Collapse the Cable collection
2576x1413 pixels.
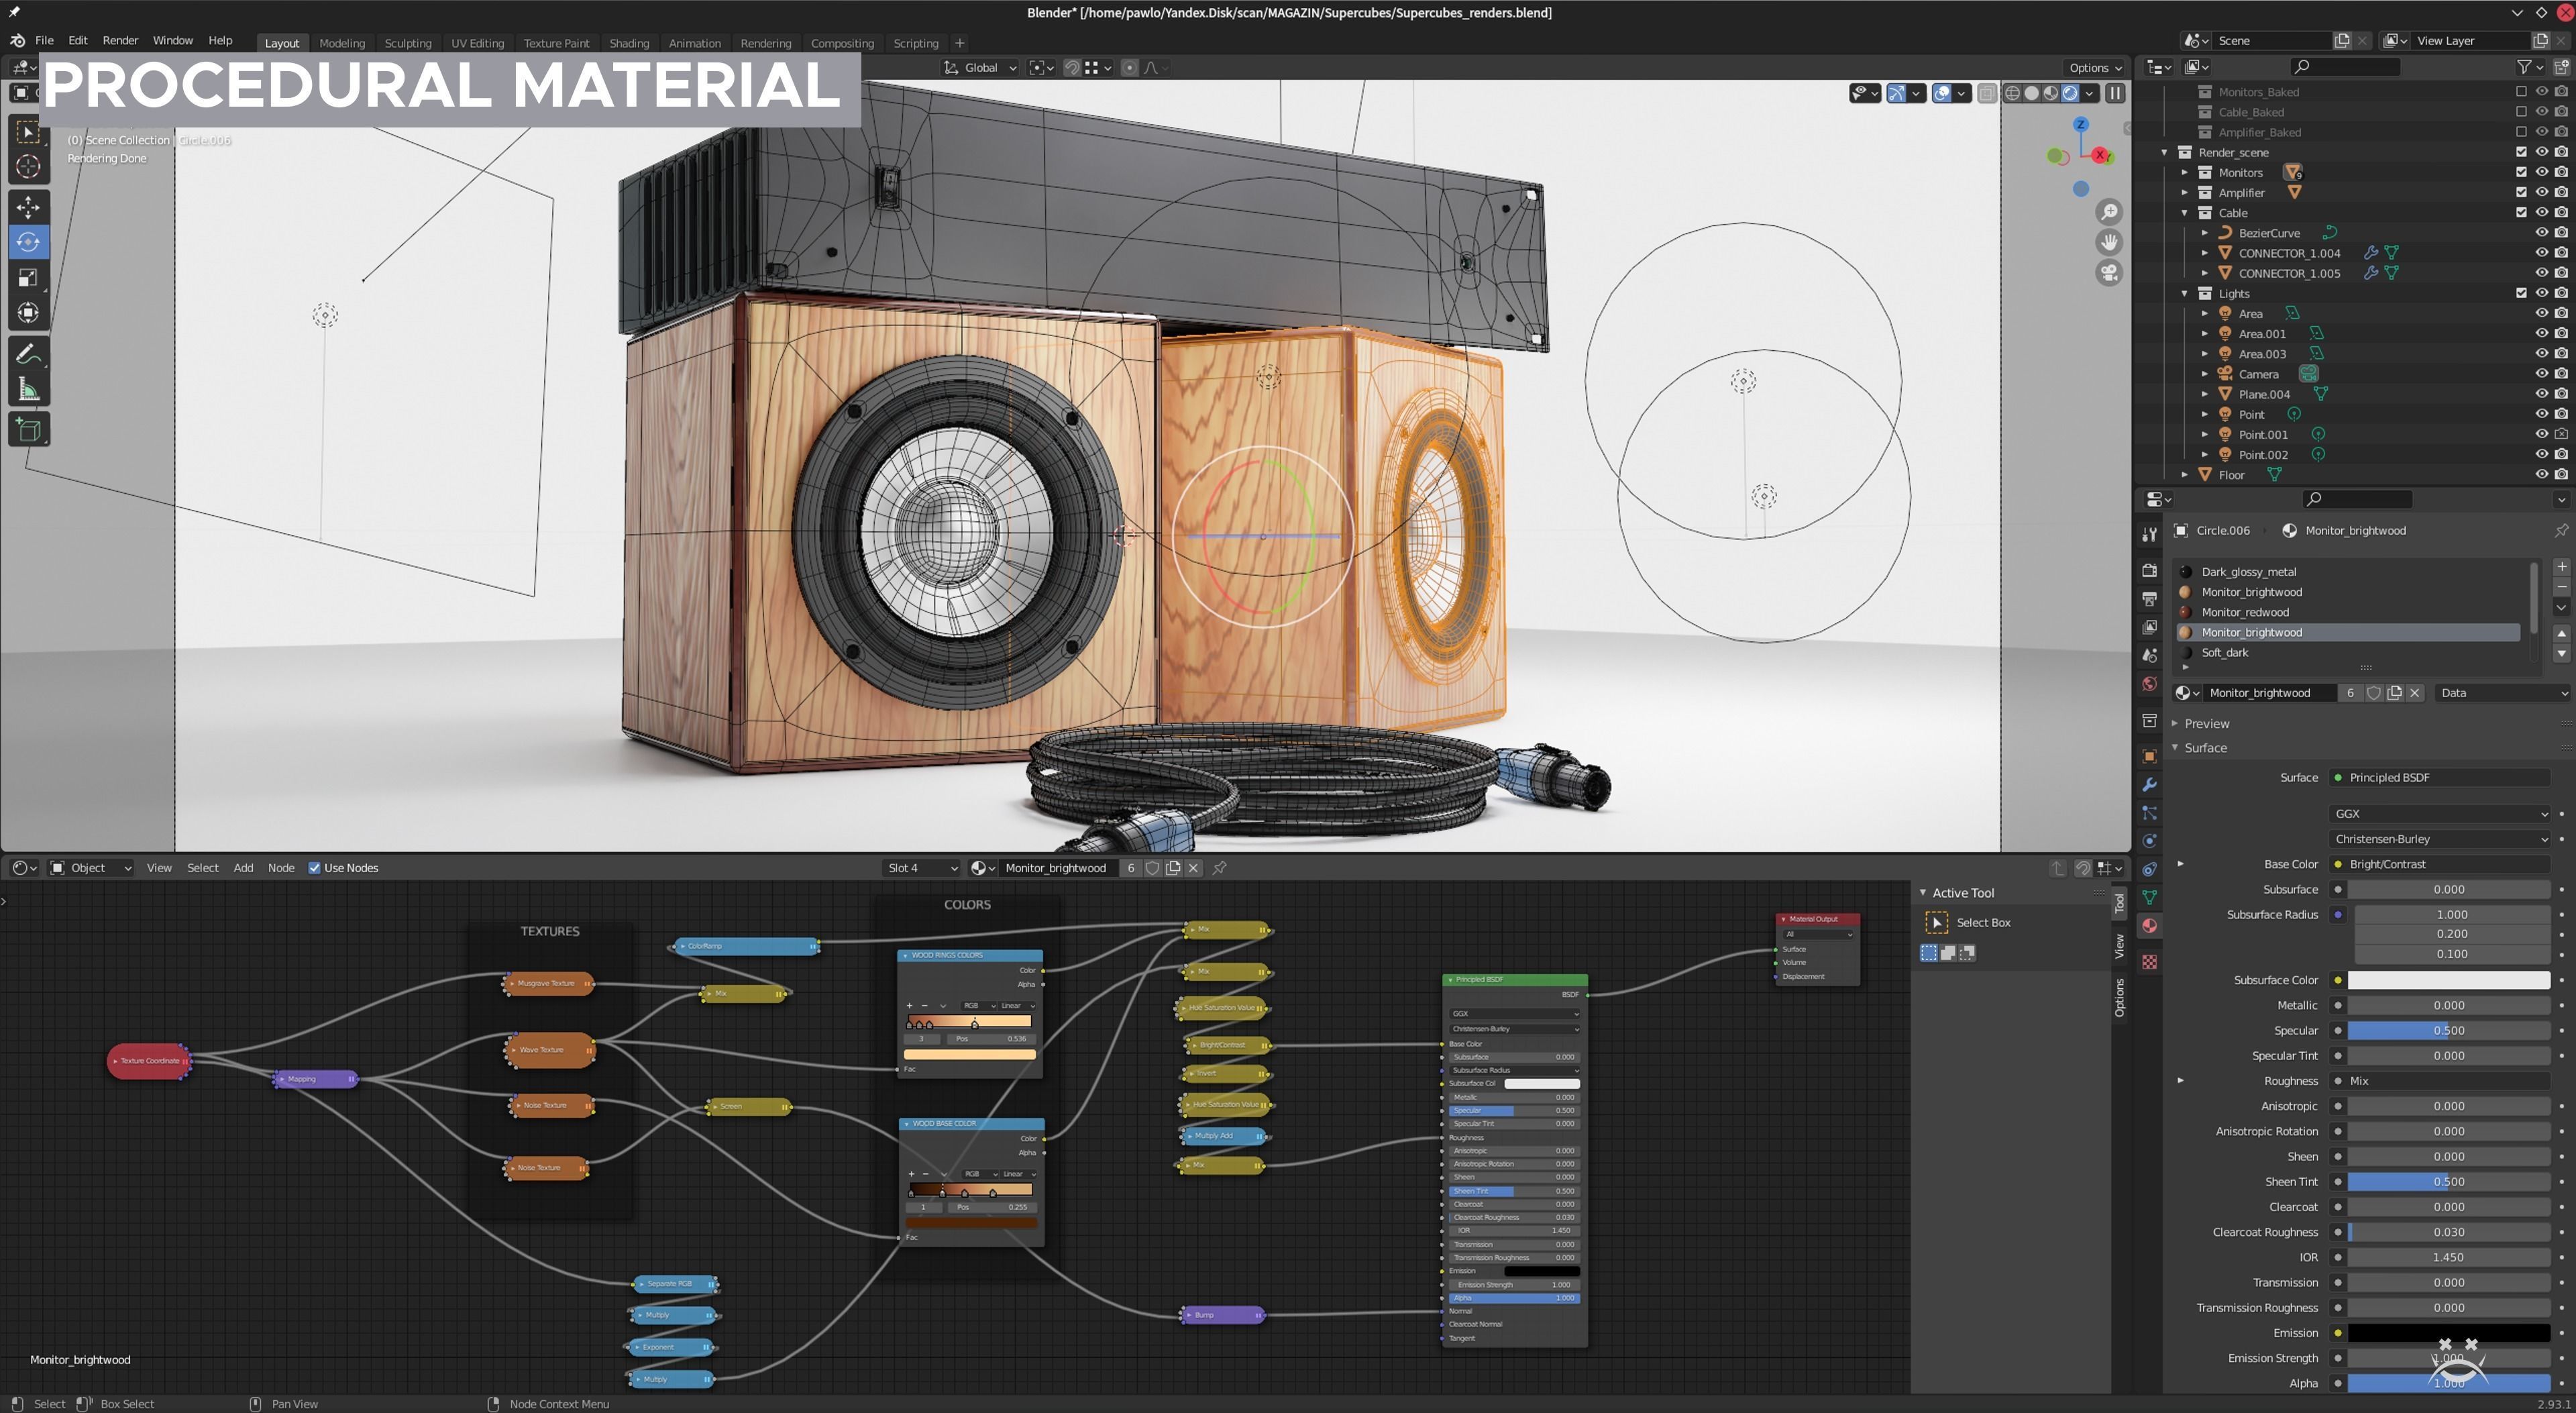pyautogui.click(x=2184, y=213)
